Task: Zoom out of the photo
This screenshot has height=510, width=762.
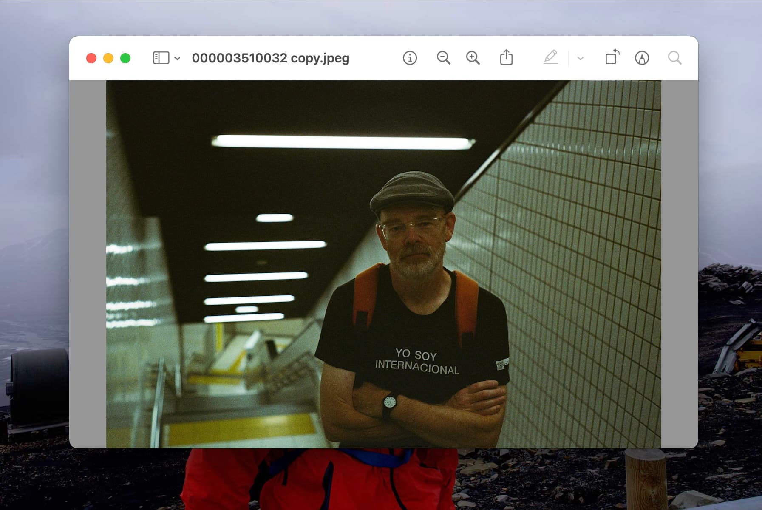Action: click(x=443, y=58)
